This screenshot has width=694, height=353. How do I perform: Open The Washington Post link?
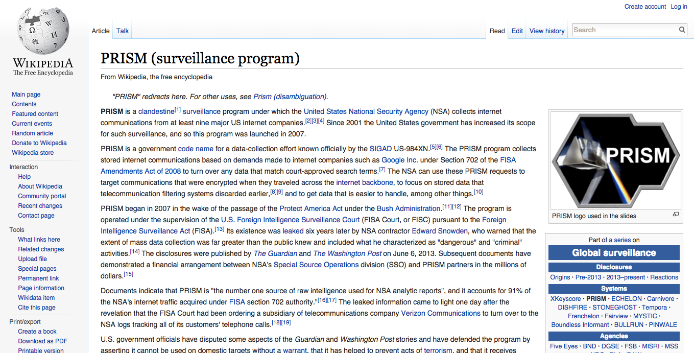pos(347,253)
